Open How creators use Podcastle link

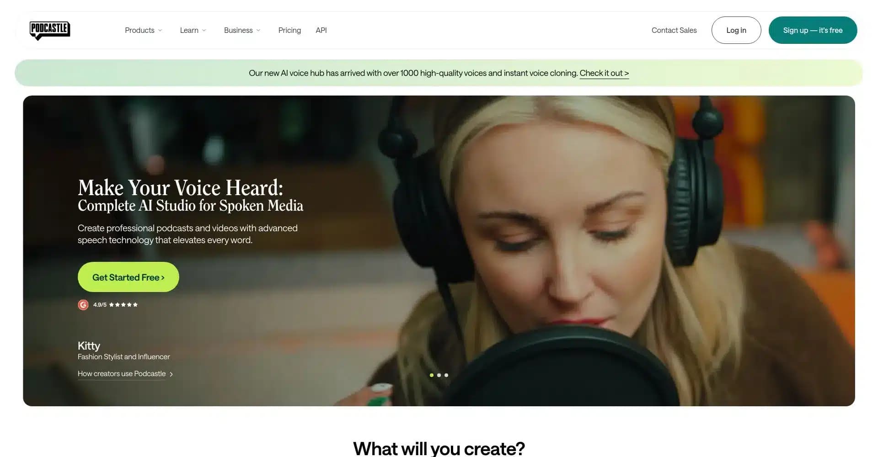[x=122, y=374]
